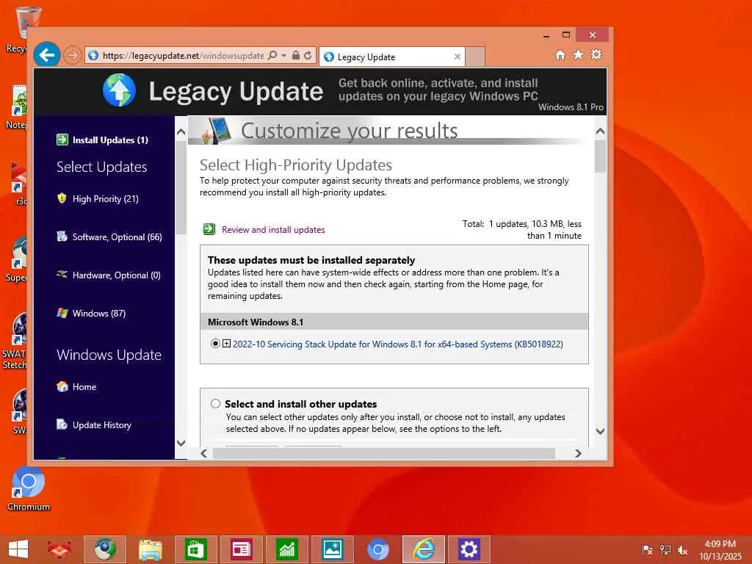Click the 'Windows 8.1 Pro' banner label
Image resolution: width=752 pixels, height=564 pixels.
[571, 107]
